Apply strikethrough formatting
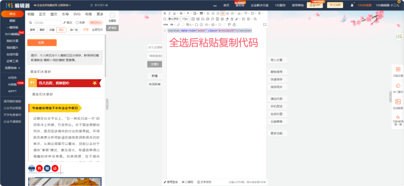Viewport: 404px width, 186px height. pos(181,13)
